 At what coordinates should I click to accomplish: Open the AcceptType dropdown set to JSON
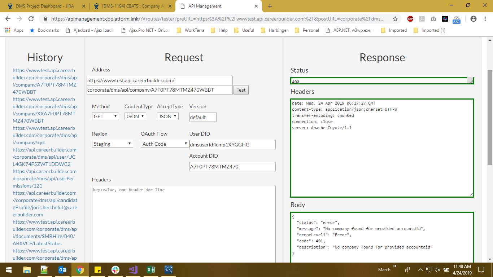[x=168, y=116]
